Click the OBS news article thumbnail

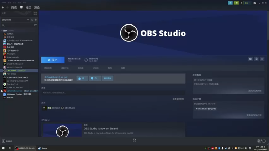click(63, 131)
